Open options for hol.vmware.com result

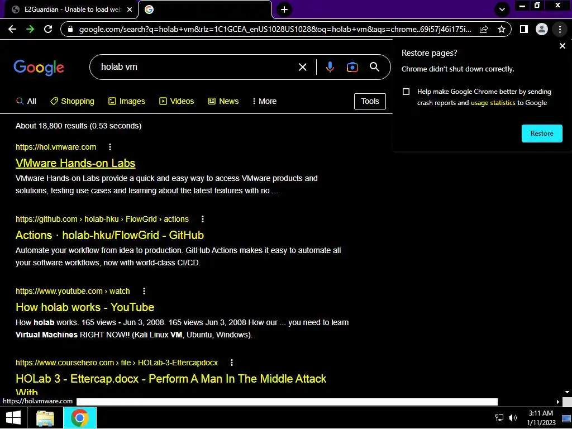(x=110, y=147)
